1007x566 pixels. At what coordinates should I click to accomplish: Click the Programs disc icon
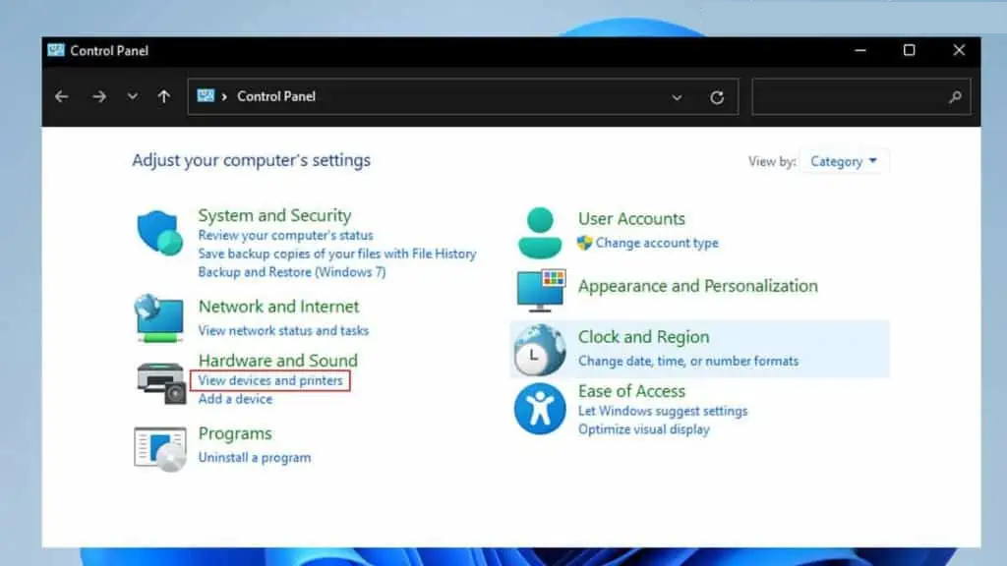coord(160,448)
